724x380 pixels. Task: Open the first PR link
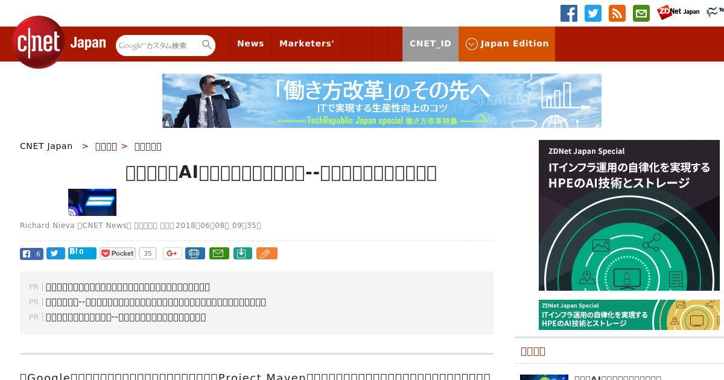[128, 287]
